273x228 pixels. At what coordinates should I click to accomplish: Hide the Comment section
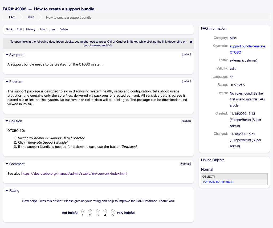coord(7,164)
